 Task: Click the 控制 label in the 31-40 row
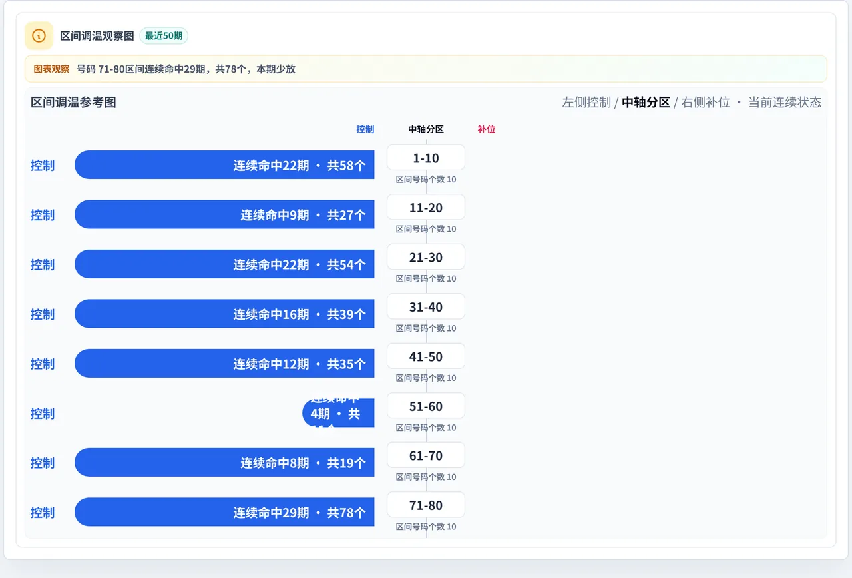[43, 314]
